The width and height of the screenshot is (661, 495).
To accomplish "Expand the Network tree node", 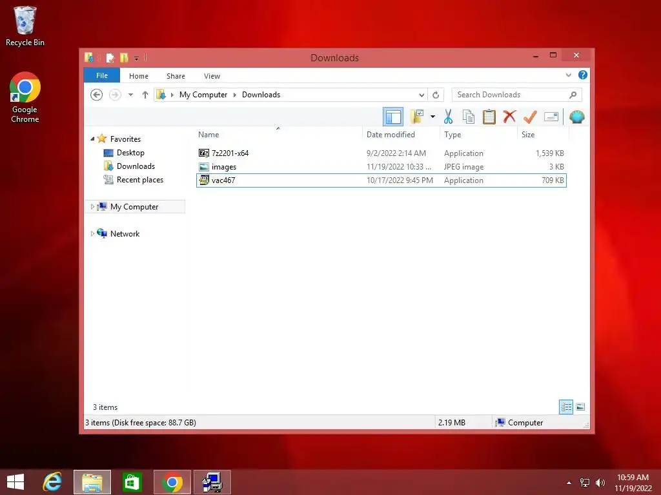I will (92, 233).
